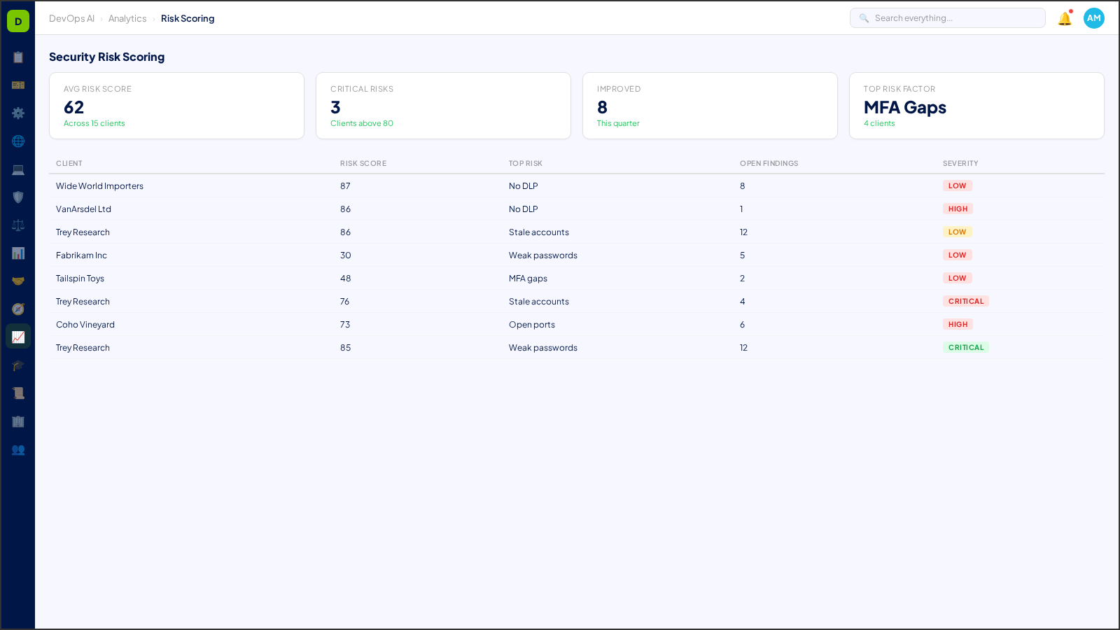Click the DevOps AI breadcrumb link
The height and width of the screenshot is (630, 1120).
click(x=71, y=18)
